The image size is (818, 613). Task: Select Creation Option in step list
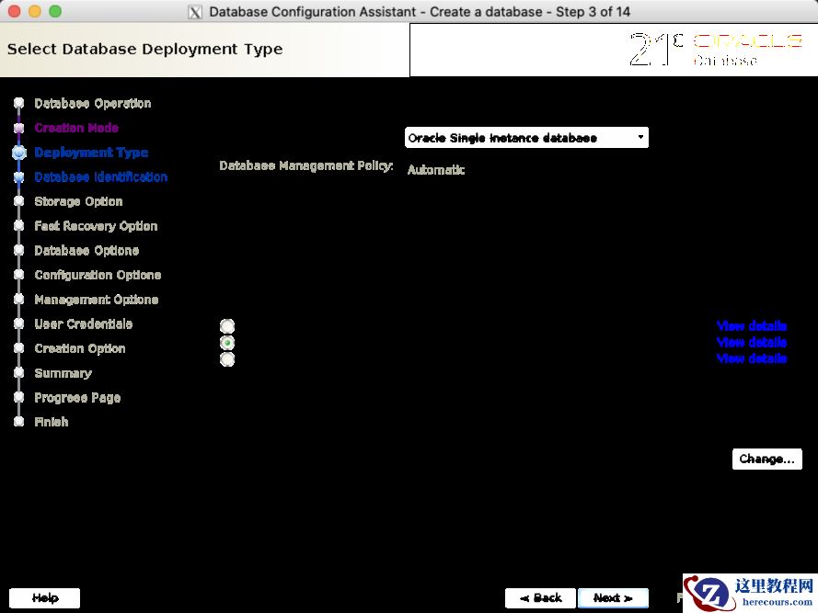click(80, 348)
